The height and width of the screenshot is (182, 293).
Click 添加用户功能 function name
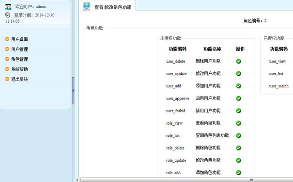point(208,86)
